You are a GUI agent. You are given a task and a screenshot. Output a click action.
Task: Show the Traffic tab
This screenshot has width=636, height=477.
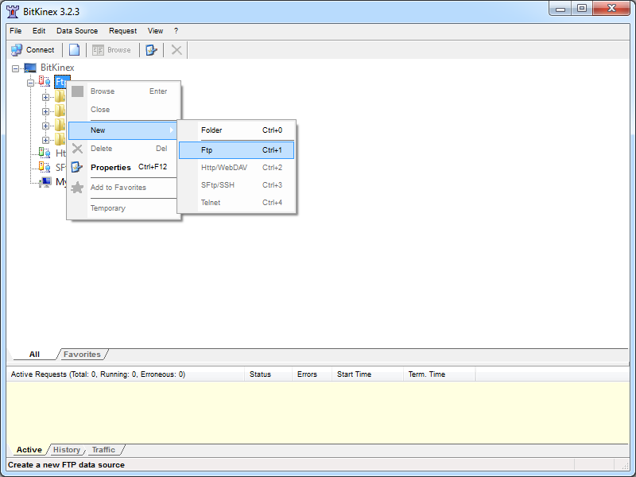[x=103, y=450]
